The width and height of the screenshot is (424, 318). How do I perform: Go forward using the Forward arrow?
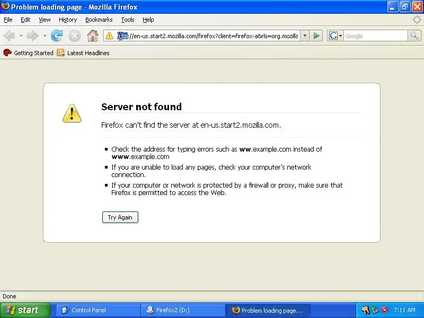(x=33, y=36)
